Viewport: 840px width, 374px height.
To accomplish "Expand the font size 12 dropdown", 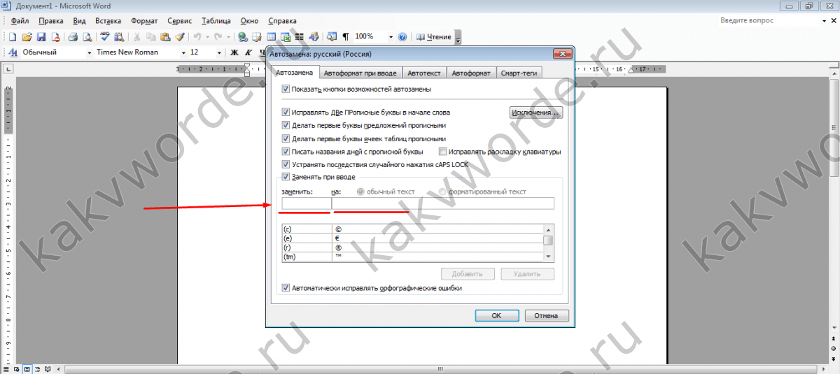I will pyautogui.click(x=220, y=52).
